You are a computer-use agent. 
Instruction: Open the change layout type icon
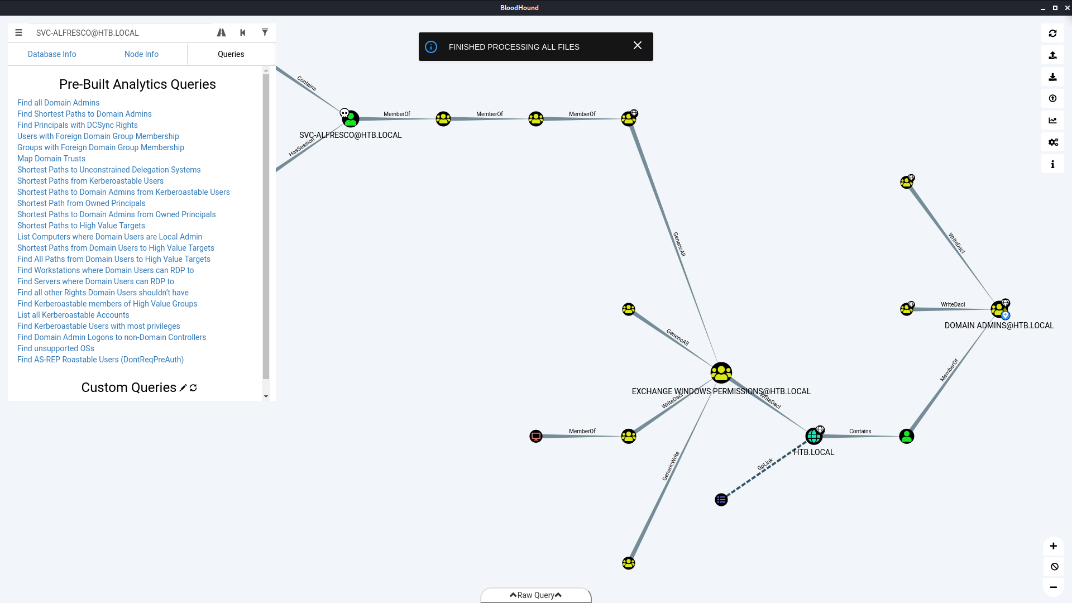[1052, 121]
